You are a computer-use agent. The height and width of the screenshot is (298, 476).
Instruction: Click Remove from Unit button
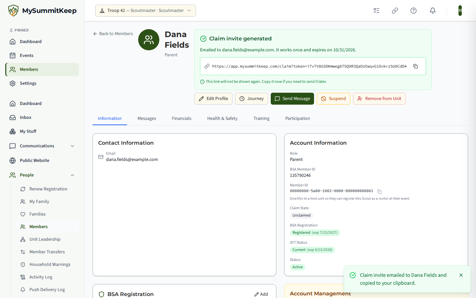pyautogui.click(x=379, y=99)
